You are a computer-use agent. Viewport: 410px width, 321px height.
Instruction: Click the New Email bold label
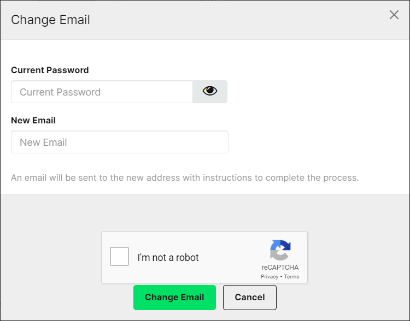[x=33, y=121]
